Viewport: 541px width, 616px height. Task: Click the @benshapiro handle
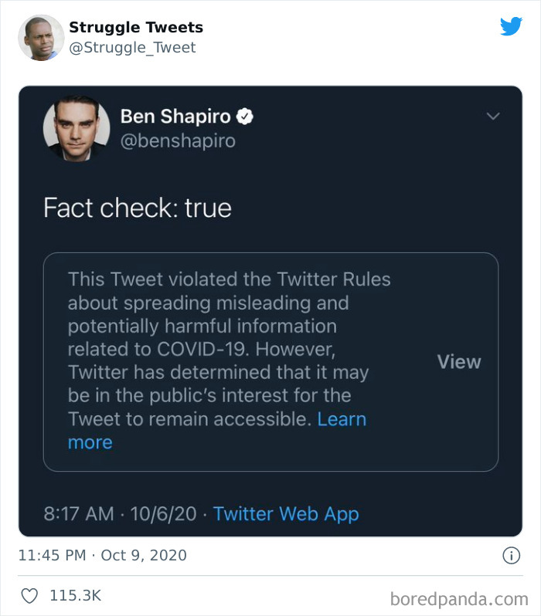click(178, 141)
